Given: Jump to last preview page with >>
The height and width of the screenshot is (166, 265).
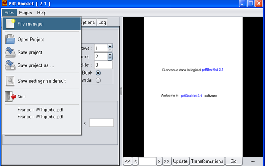Looking at the screenshot, I should pyautogui.click(x=167, y=161).
